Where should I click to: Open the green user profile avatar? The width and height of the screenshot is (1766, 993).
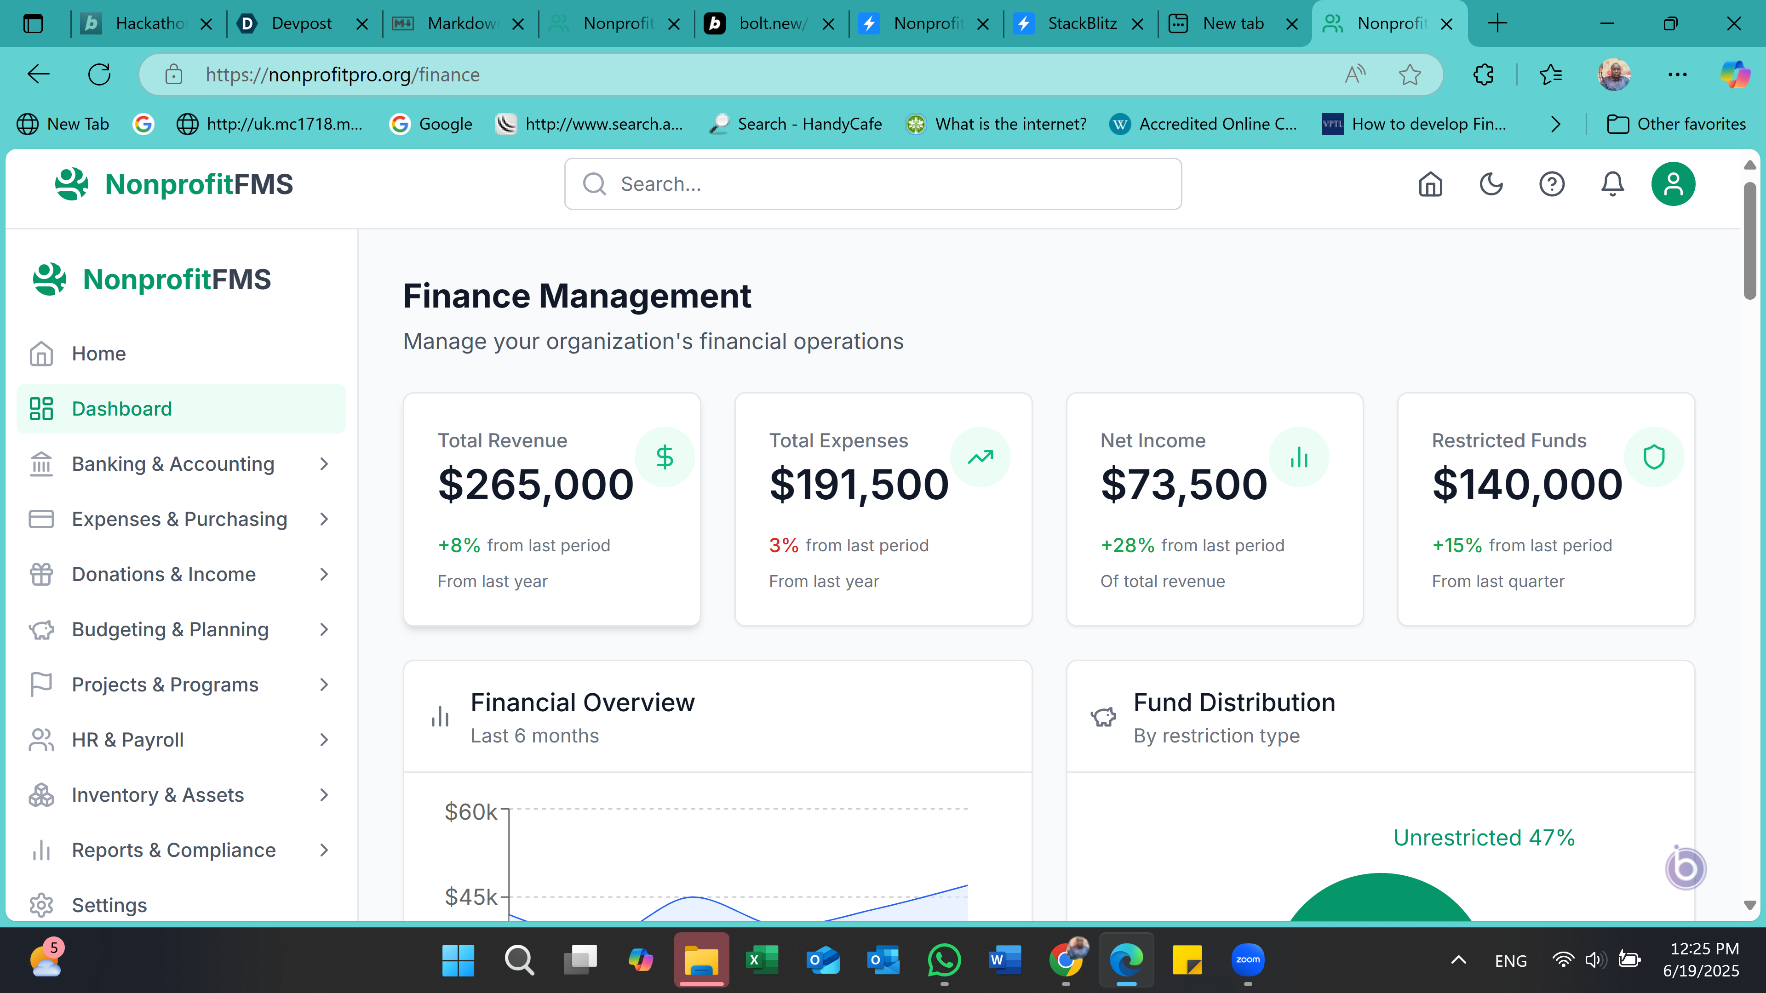[1673, 184]
